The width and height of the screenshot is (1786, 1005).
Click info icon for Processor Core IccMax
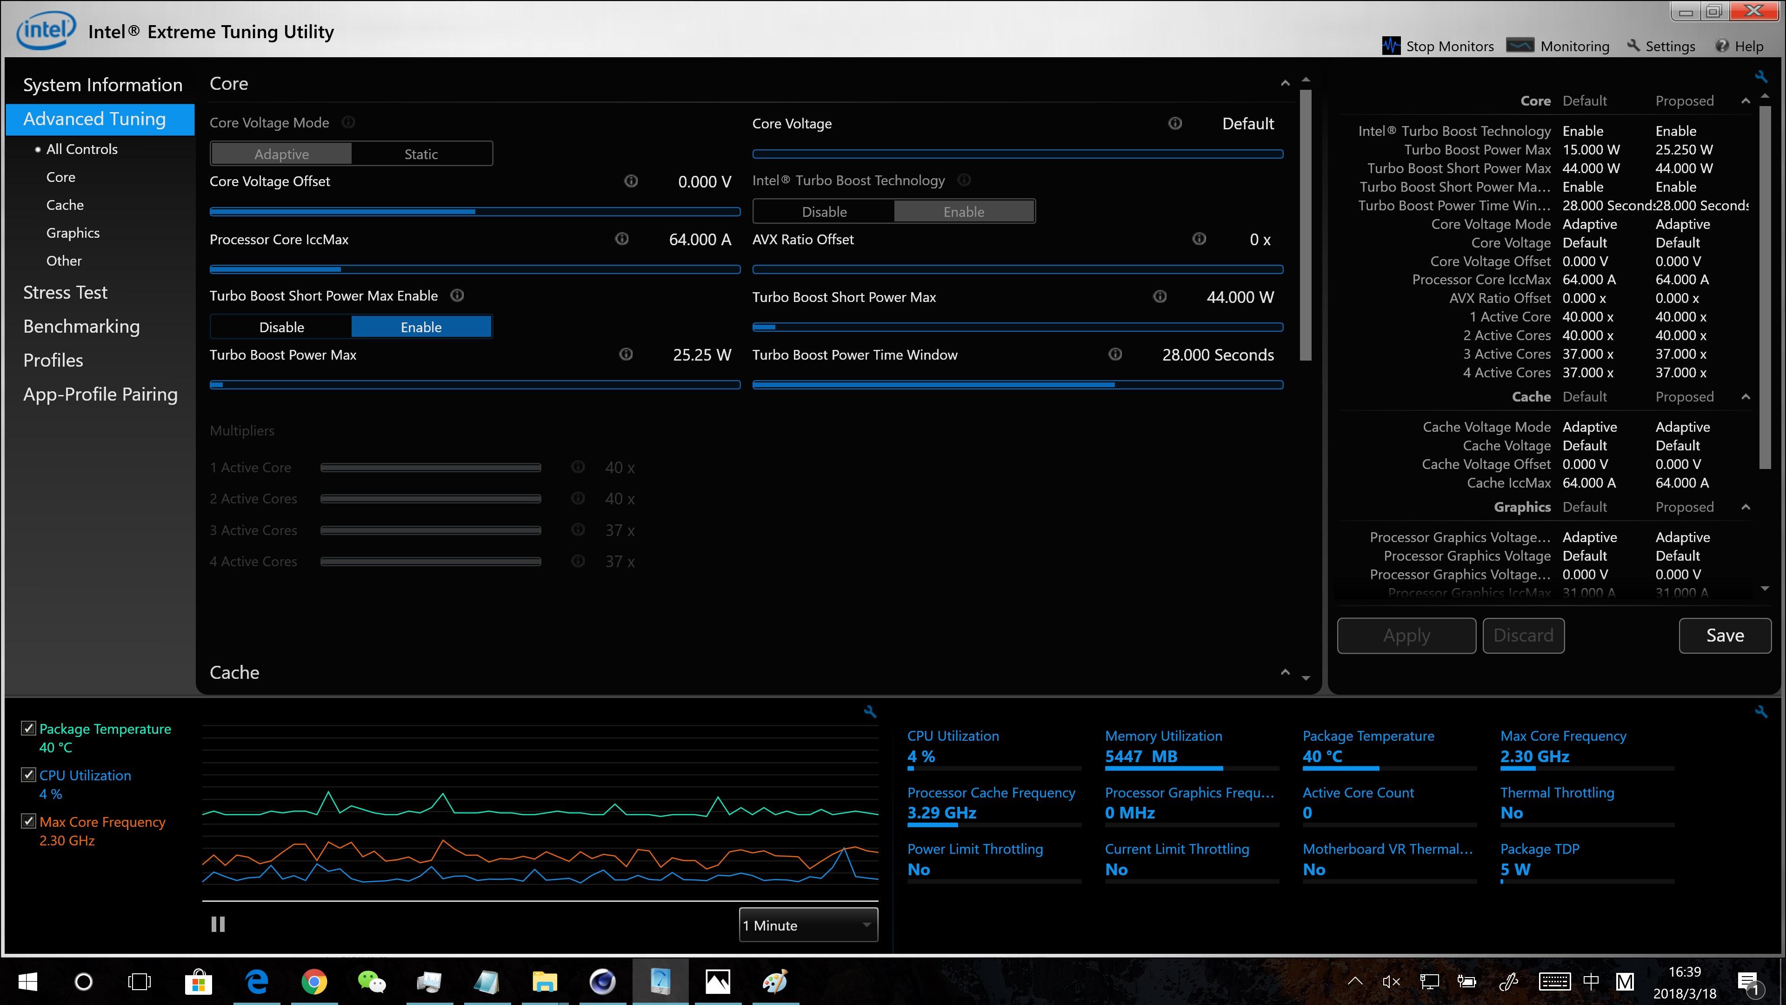[x=622, y=239]
